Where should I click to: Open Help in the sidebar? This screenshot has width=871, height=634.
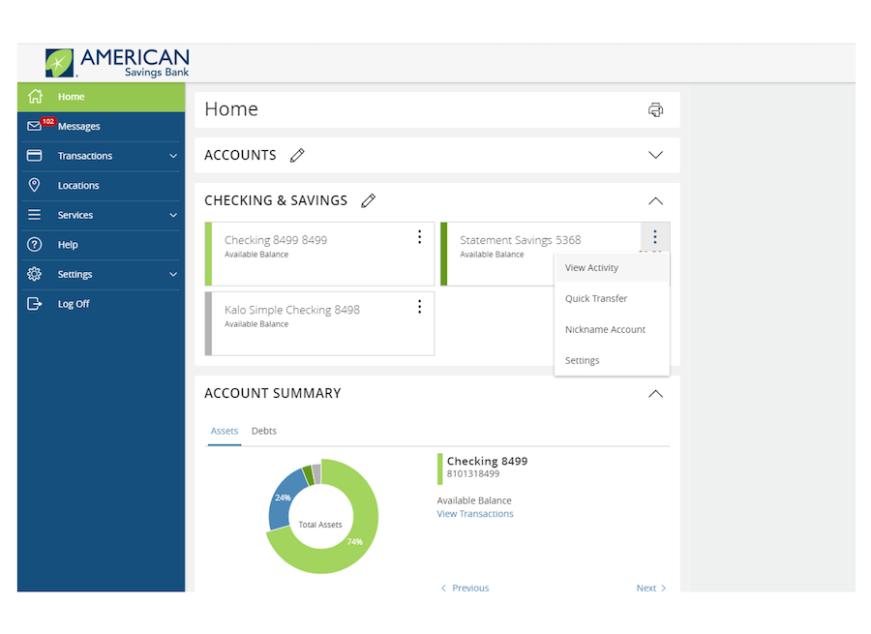[101, 245]
